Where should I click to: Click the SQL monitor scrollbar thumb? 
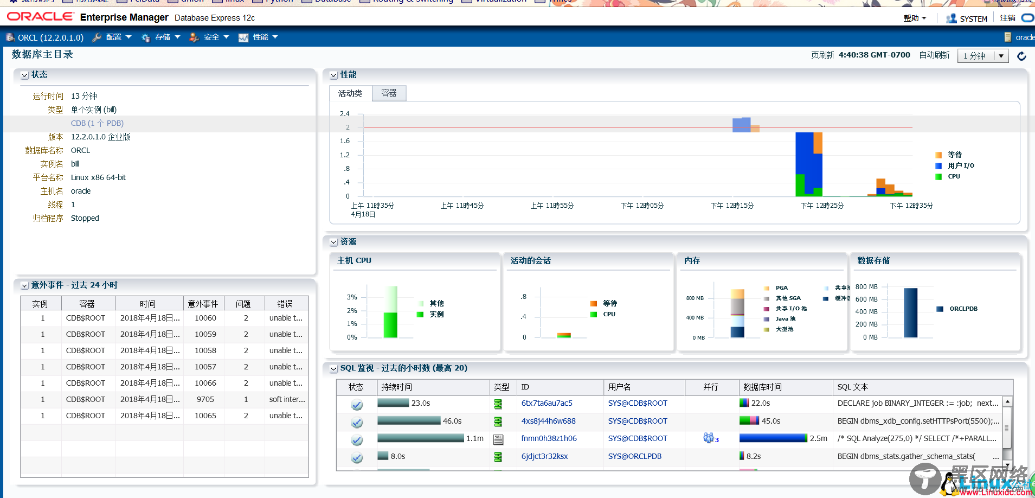pyautogui.click(x=1007, y=427)
